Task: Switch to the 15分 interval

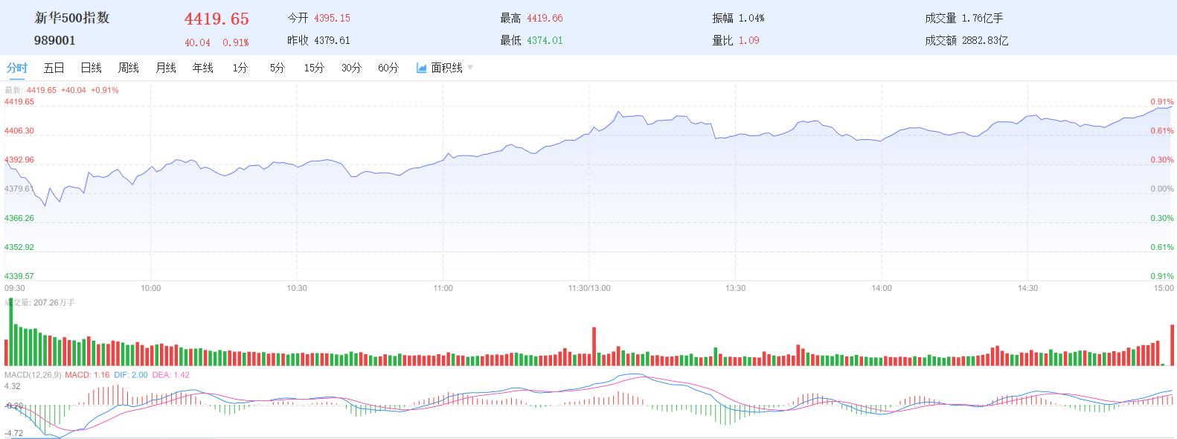Action: tap(314, 68)
